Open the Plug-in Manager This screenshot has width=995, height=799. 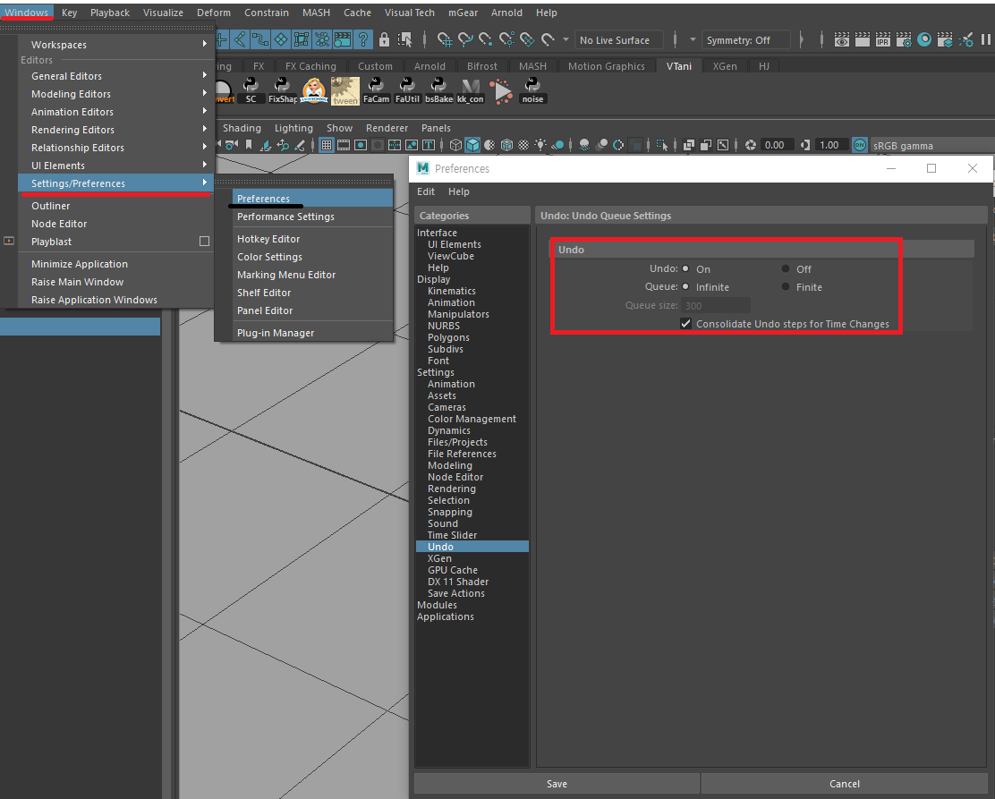(x=313, y=333)
